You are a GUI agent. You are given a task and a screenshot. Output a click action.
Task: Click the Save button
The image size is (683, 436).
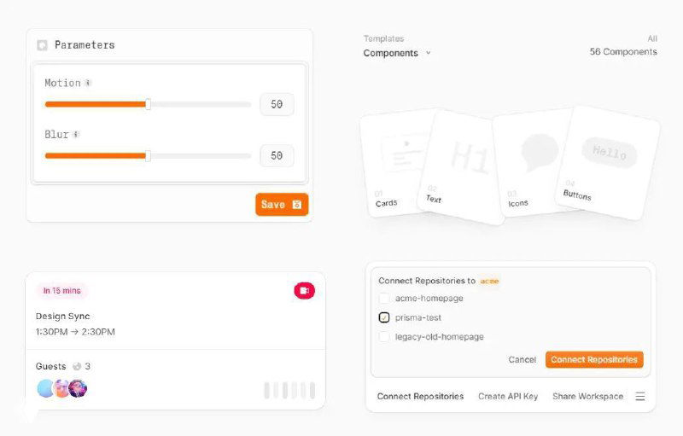pos(282,205)
